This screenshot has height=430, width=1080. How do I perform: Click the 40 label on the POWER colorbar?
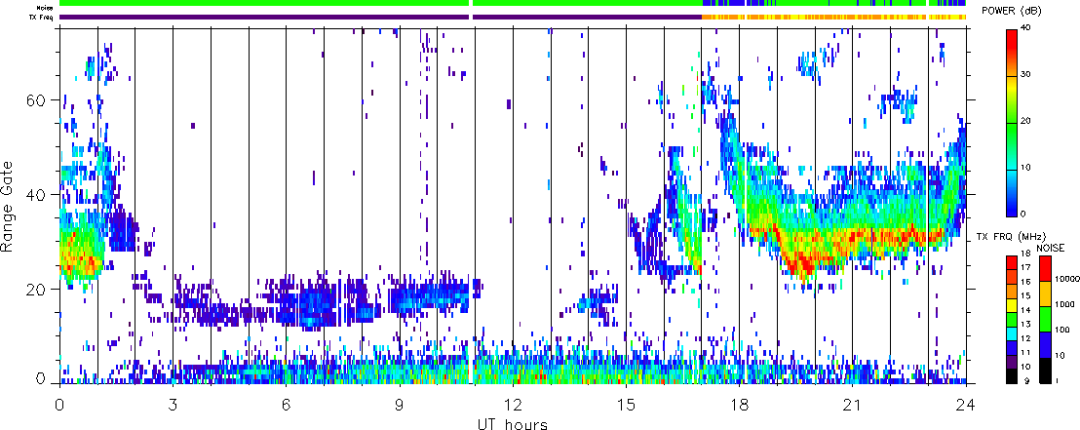click(x=1025, y=27)
